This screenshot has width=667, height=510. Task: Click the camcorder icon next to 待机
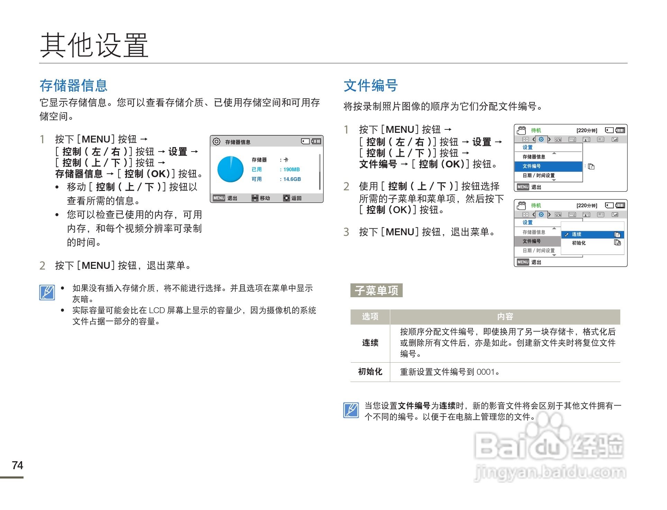(x=521, y=130)
